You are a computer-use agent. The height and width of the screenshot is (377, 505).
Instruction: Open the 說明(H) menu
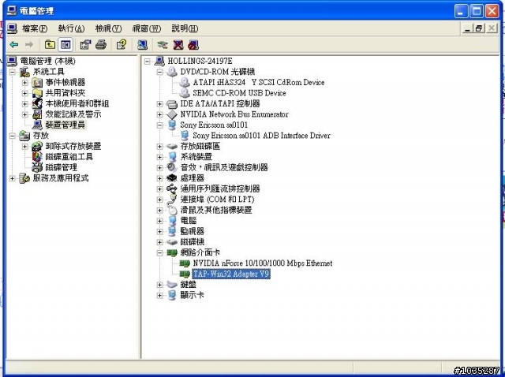(185, 28)
